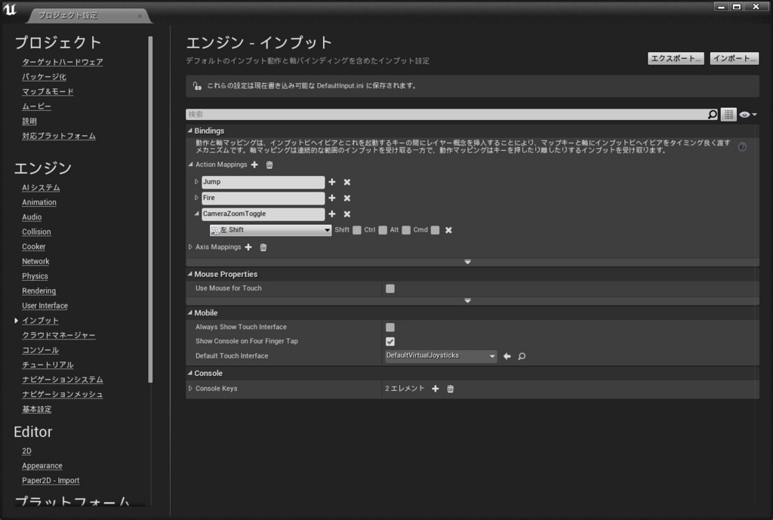Open DefaultVirtualJoysticks asset dropdown
This screenshot has width=773, height=520.
point(440,356)
